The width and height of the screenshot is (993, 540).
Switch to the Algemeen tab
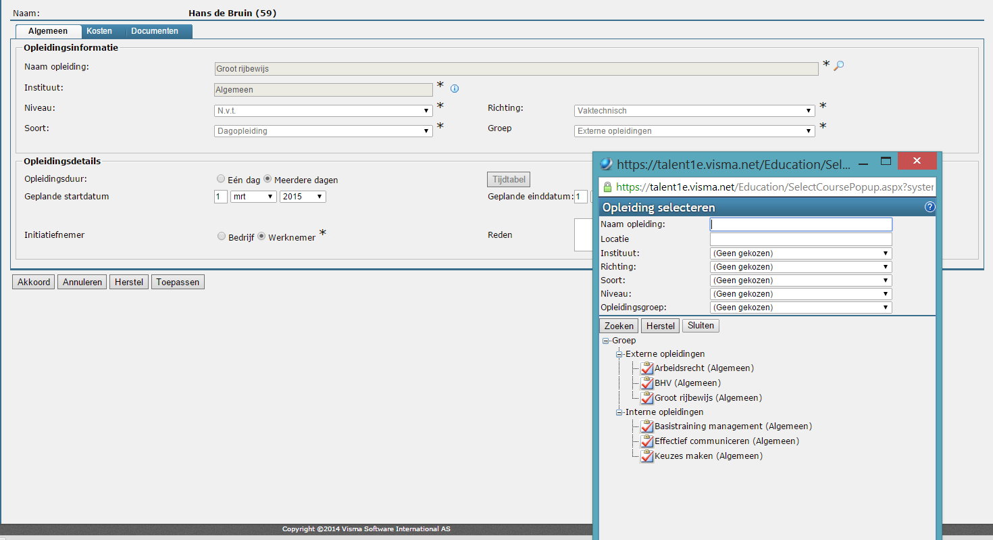click(48, 31)
